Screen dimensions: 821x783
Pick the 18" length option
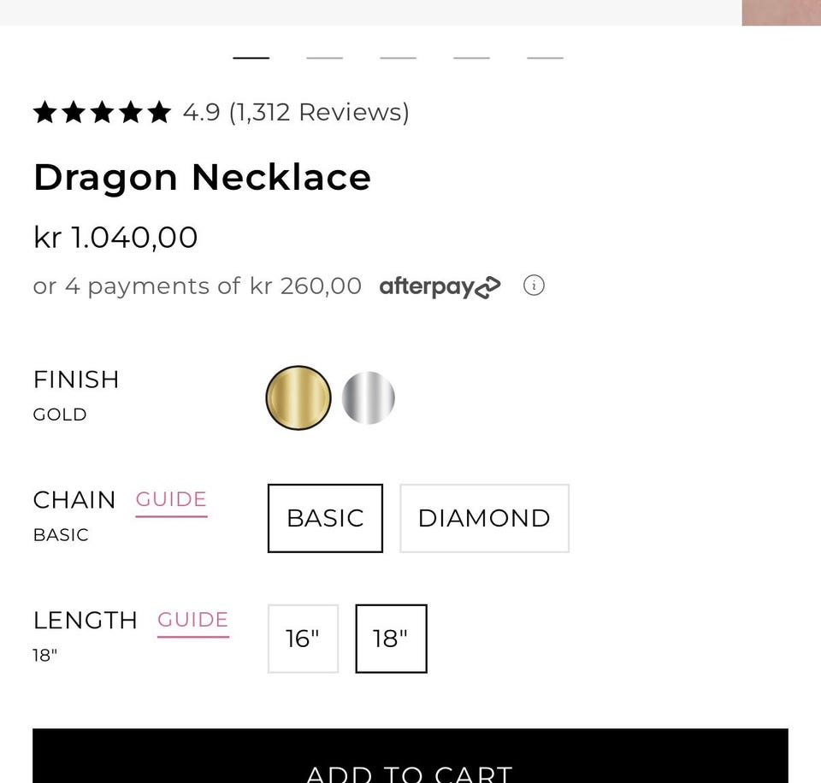coord(391,639)
